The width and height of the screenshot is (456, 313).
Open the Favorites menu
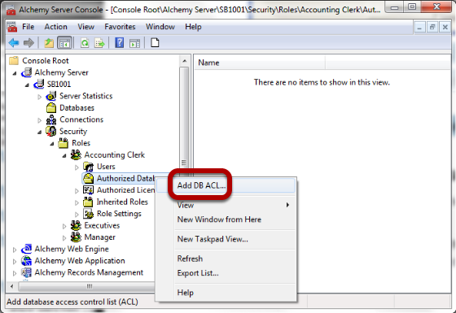(x=121, y=27)
